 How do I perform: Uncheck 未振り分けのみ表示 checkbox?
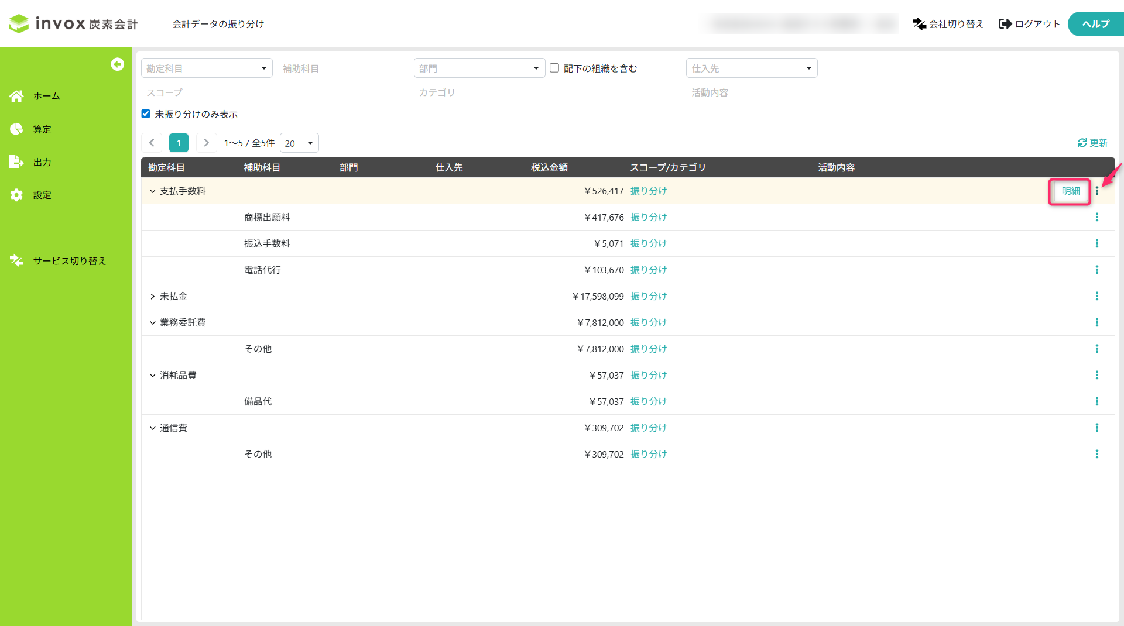pos(146,114)
